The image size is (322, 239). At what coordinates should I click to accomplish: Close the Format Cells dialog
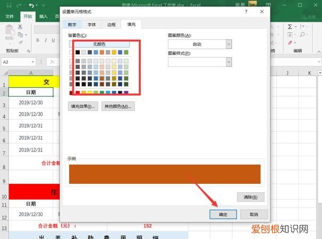click(x=262, y=12)
